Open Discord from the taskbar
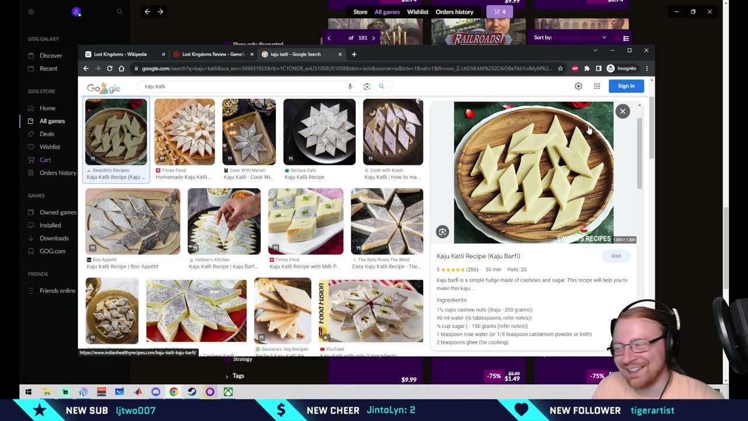Image resolution: width=748 pixels, height=421 pixels. click(155, 392)
